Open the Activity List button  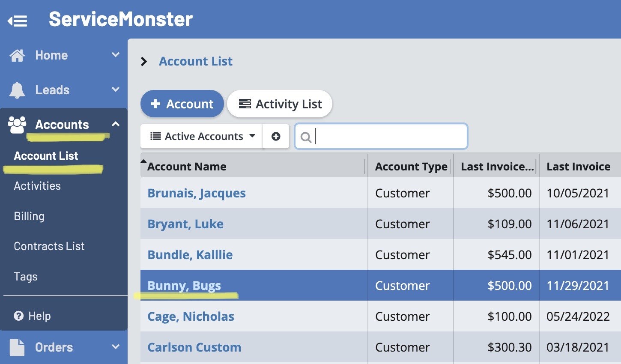point(280,104)
